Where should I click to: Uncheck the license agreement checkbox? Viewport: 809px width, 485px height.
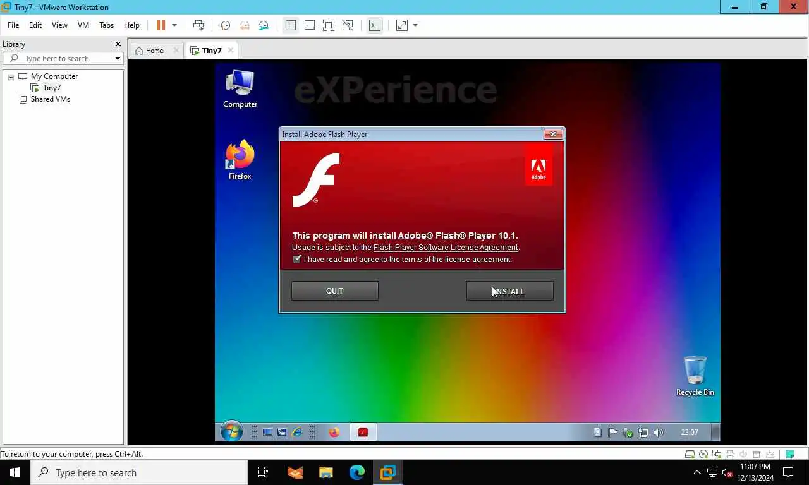pyautogui.click(x=297, y=259)
